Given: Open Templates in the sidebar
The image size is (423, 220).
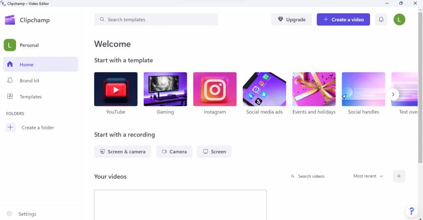Looking at the screenshot, I should 41,96.
